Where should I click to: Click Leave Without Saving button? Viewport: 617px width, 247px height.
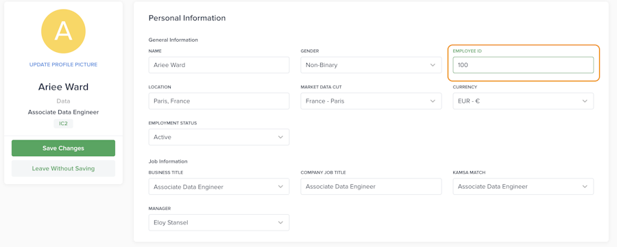coord(63,168)
